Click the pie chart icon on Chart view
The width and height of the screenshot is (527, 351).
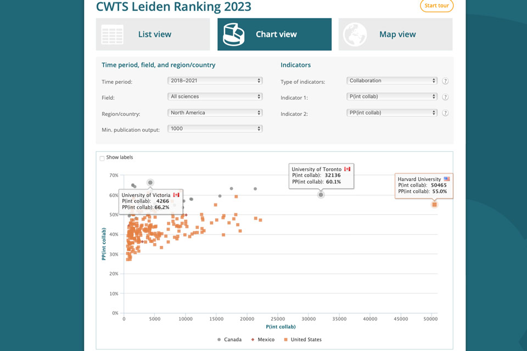(234, 34)
